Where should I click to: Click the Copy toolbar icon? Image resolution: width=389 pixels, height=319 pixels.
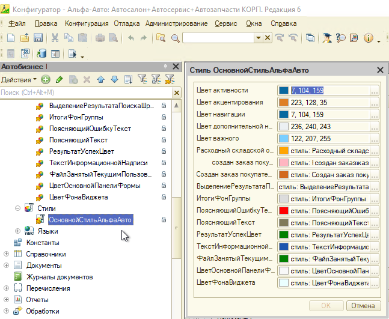69,38
